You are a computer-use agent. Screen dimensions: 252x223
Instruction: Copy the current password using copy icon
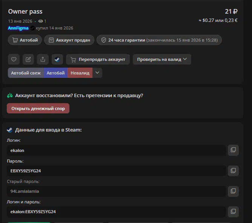(x=233, y=170)
